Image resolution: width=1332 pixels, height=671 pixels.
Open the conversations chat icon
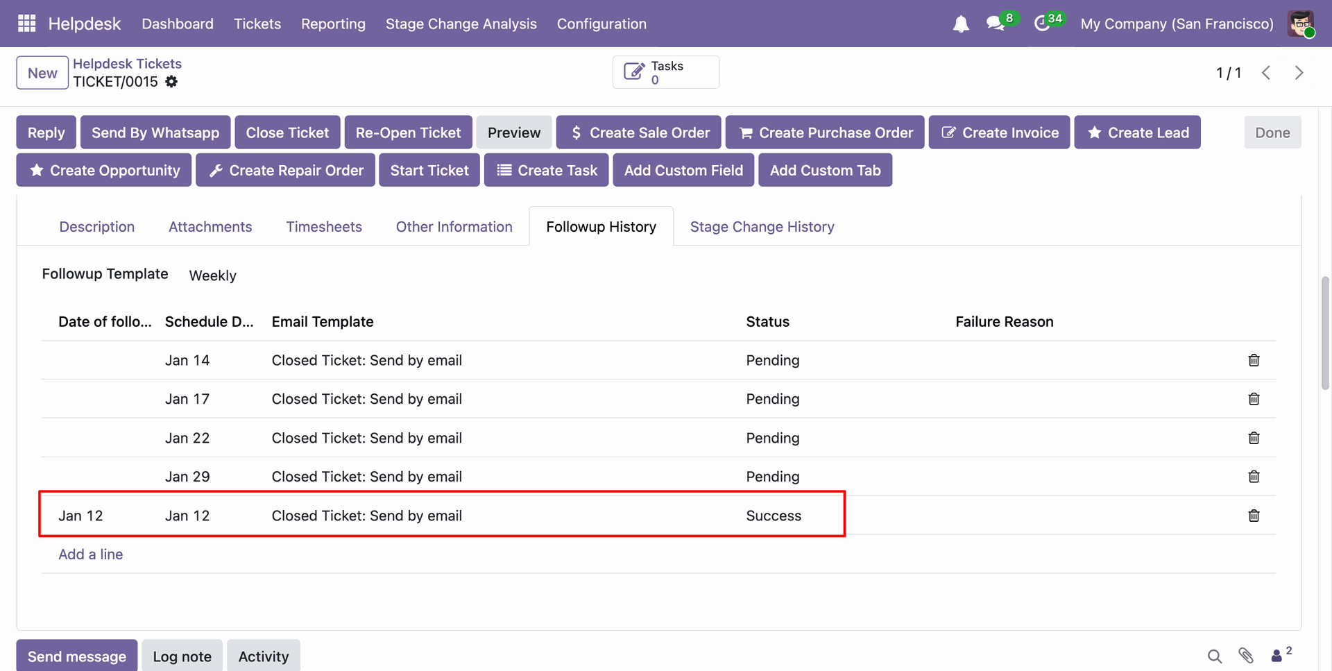click(996, 24)
